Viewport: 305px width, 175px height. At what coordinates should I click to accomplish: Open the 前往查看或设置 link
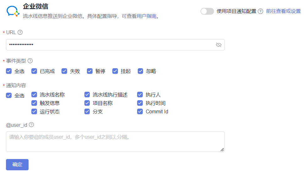coord(283,11)
